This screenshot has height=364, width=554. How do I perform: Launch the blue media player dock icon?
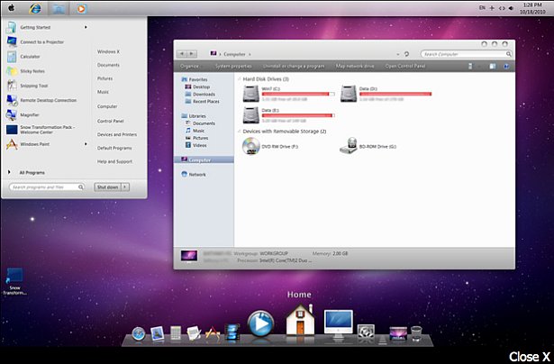coord(260,323)
